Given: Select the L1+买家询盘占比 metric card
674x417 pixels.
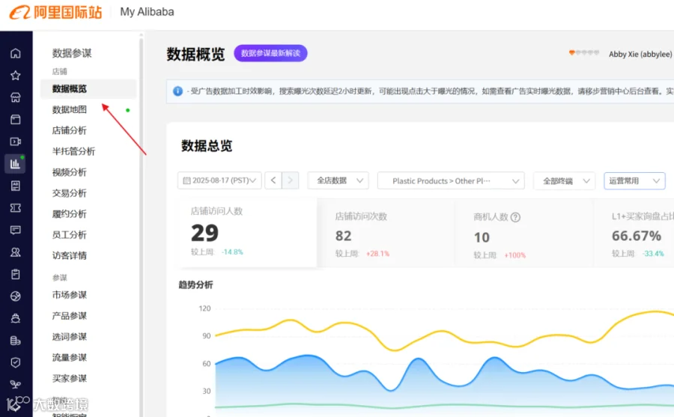Looking at the screenshot, I should coord(634,234).
